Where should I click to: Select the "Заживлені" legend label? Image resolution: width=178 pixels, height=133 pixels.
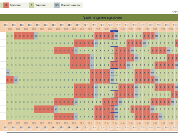[x=41, y=6]
